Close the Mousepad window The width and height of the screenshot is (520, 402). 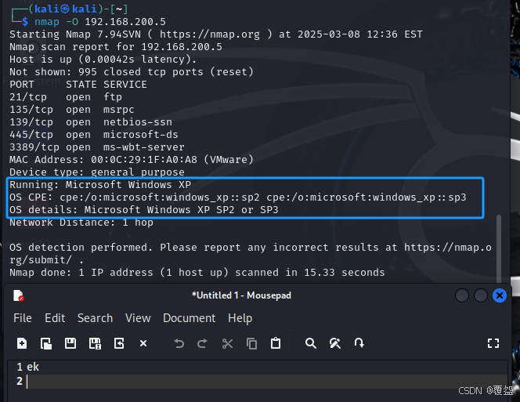click(500, 295)
